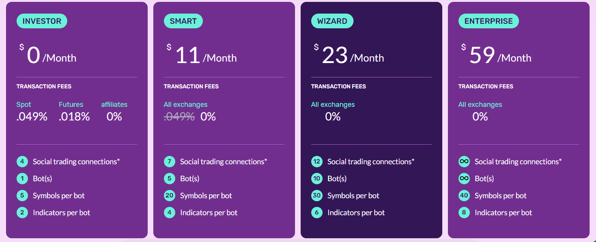This screenshot has height=242, width=596.
Task: Select the WIZARD plan badge
Action: pyautogui.click(x=332, y=21)
